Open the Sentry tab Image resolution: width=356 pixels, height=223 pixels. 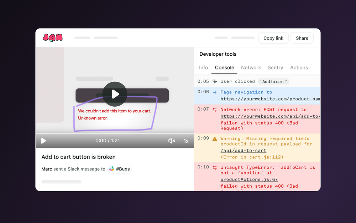275,67
